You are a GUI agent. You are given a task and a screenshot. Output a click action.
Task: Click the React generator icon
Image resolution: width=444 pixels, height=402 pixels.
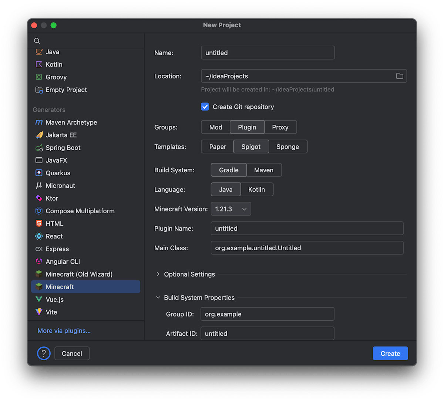point(39,236)
